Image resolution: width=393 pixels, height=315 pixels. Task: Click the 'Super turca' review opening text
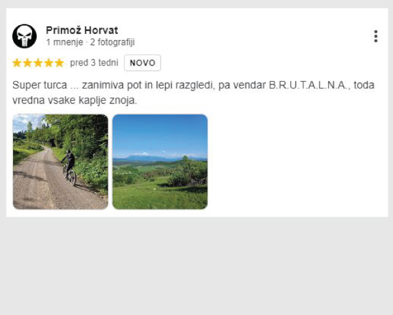click(x=39, y=85)
